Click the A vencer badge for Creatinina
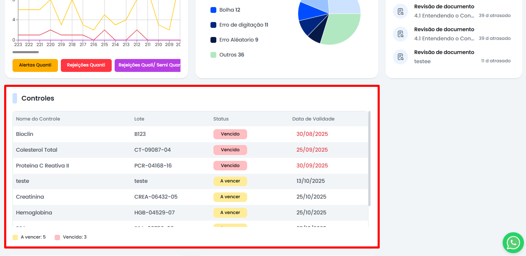Screen dimensions: 526x256 tap(230, 197)
